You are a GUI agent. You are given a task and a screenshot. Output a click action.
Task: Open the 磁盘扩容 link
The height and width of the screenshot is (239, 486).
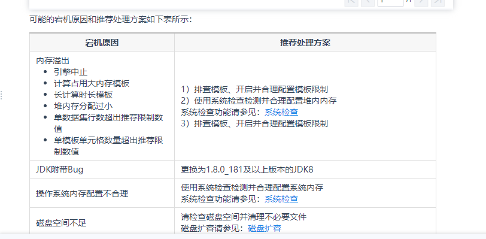(265, 228)
